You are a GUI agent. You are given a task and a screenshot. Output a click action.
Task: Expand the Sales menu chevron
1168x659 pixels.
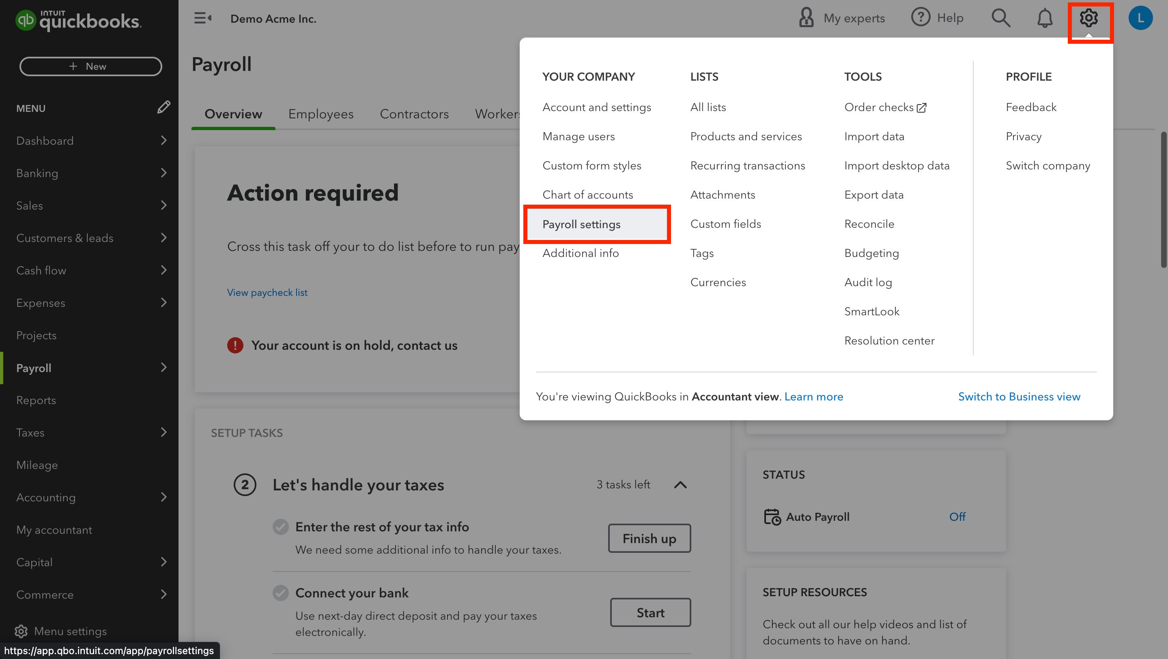pyautogui.click(x=163, y=205)
